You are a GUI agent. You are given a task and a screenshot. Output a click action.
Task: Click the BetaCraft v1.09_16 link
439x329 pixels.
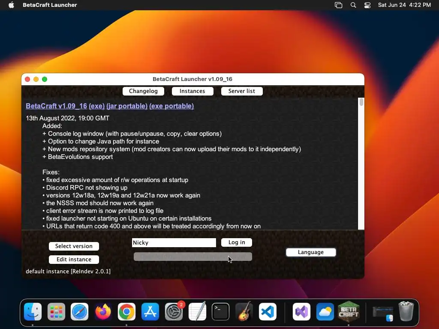[56, 106]
